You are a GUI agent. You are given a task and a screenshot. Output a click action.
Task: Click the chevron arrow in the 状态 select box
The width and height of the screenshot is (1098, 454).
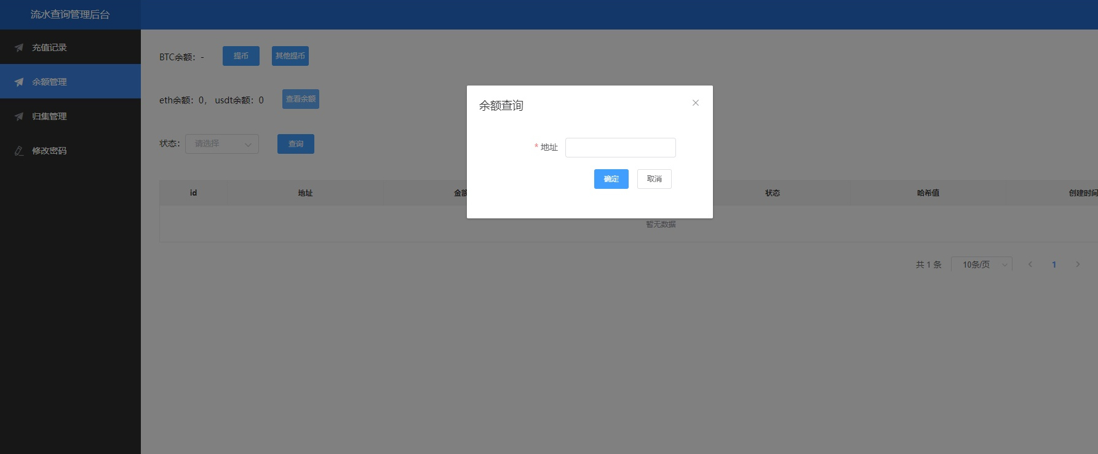coord(249,145)
